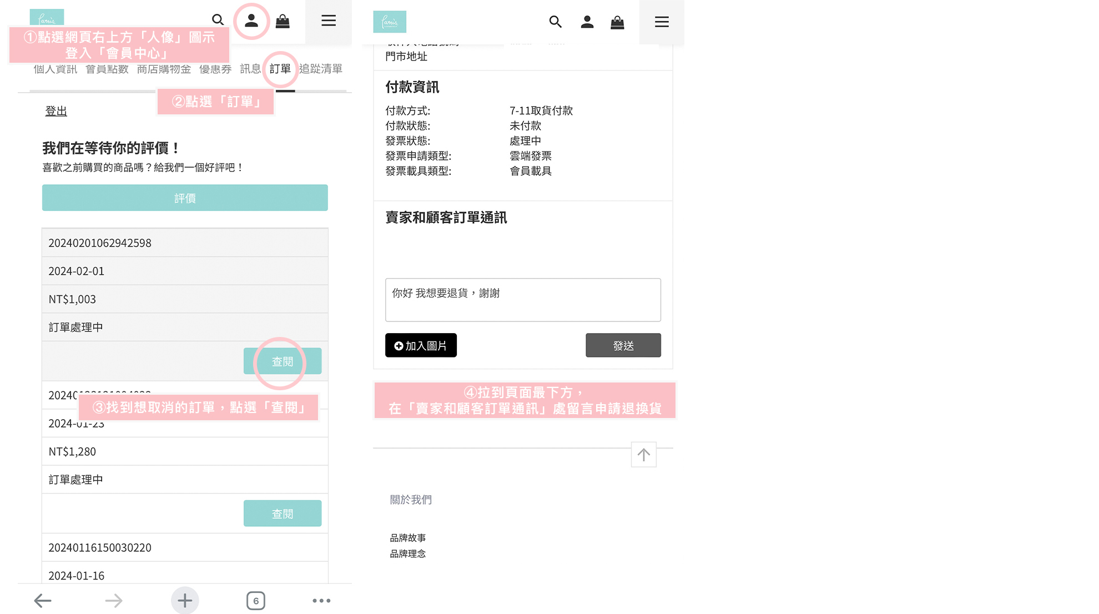This screenshot has height=614, width=1099.
Task: Select the 優惠券 tab
Action: coord(215,69)
